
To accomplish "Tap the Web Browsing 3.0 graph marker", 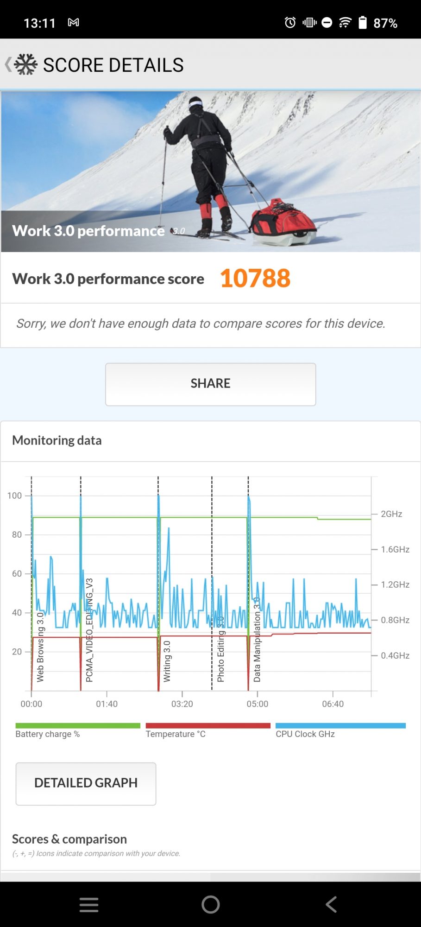I will [x=40, y=647].
